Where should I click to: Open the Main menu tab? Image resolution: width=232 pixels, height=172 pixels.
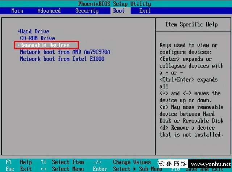[17, 11]
